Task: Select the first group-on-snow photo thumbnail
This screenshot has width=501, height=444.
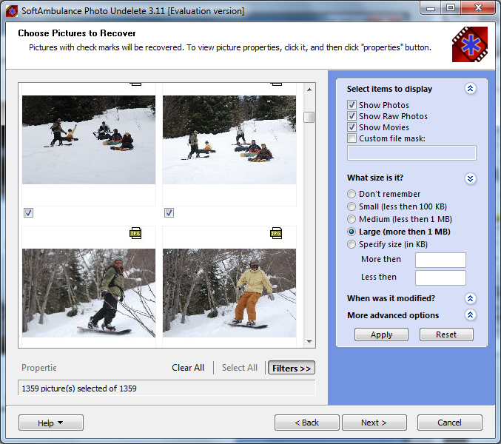Action: [89, 140]
